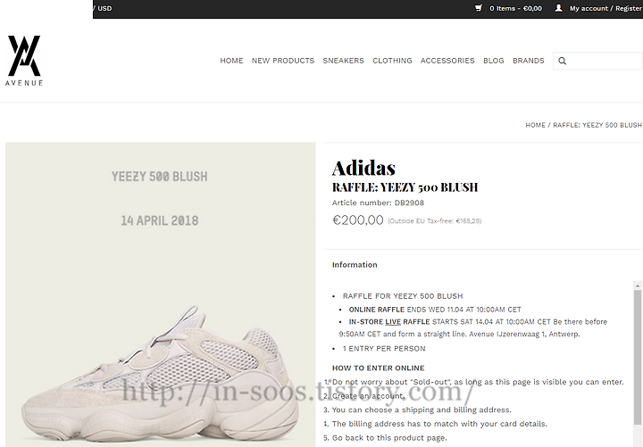Click the Avenue logo
Viewport: 643px width, 447px height.
24,61
